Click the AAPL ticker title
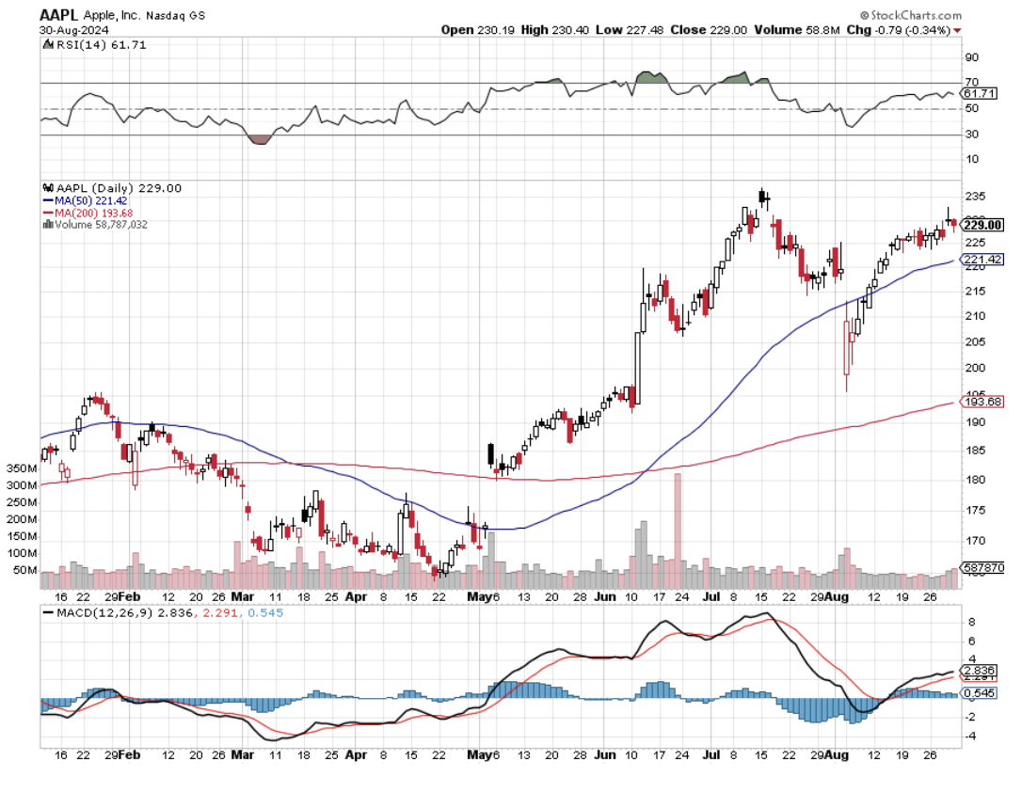 click(59, 15)
